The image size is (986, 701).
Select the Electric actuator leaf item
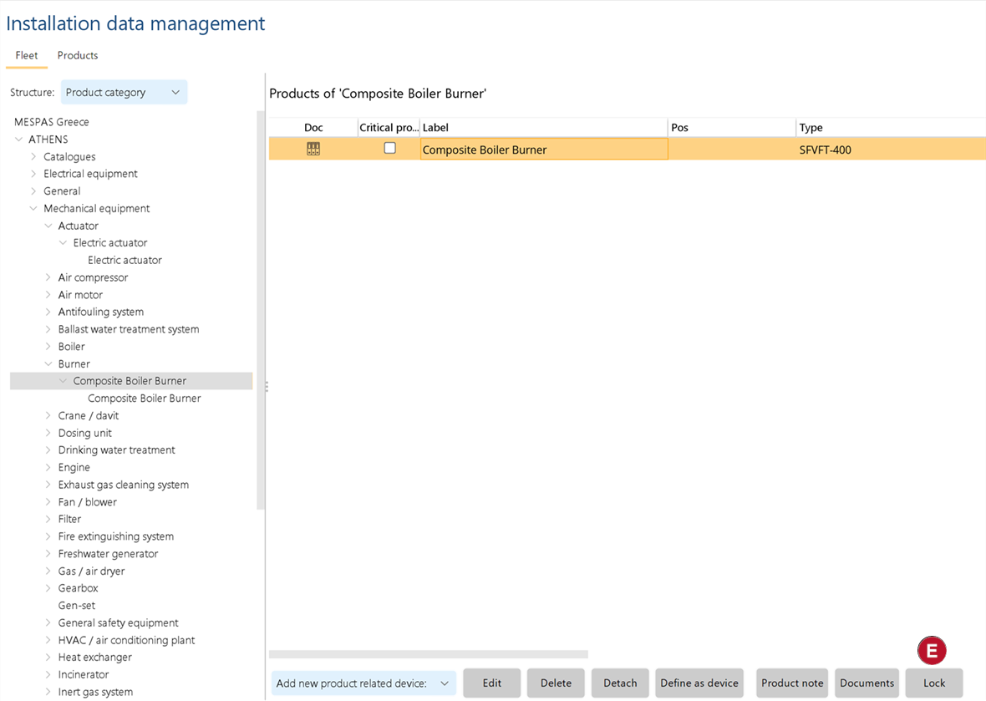coord(125,261)
